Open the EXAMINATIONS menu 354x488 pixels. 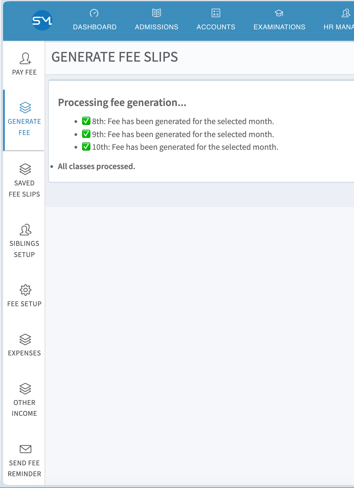point(280,27)
